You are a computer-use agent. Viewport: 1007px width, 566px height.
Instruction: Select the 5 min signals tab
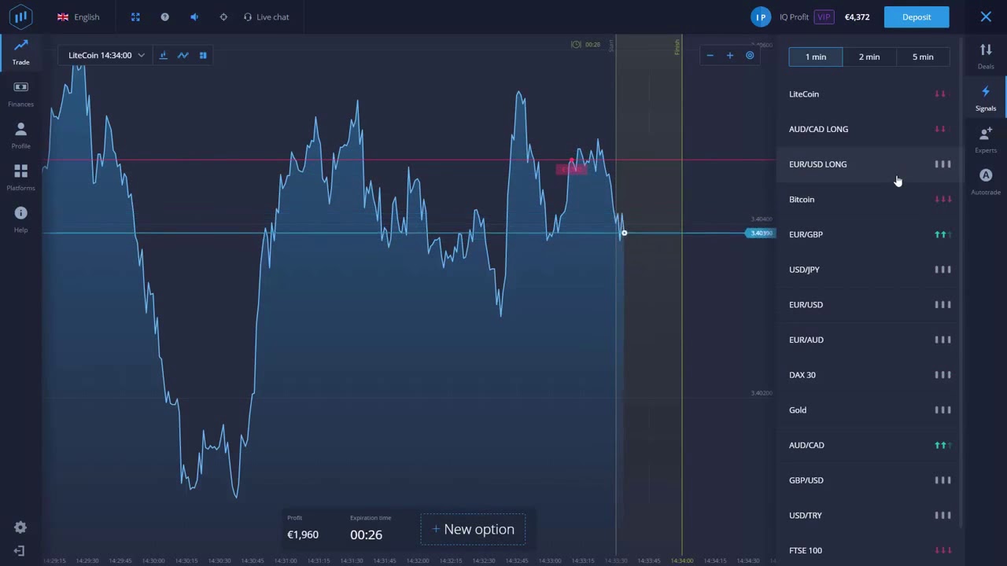click(923, 57)
